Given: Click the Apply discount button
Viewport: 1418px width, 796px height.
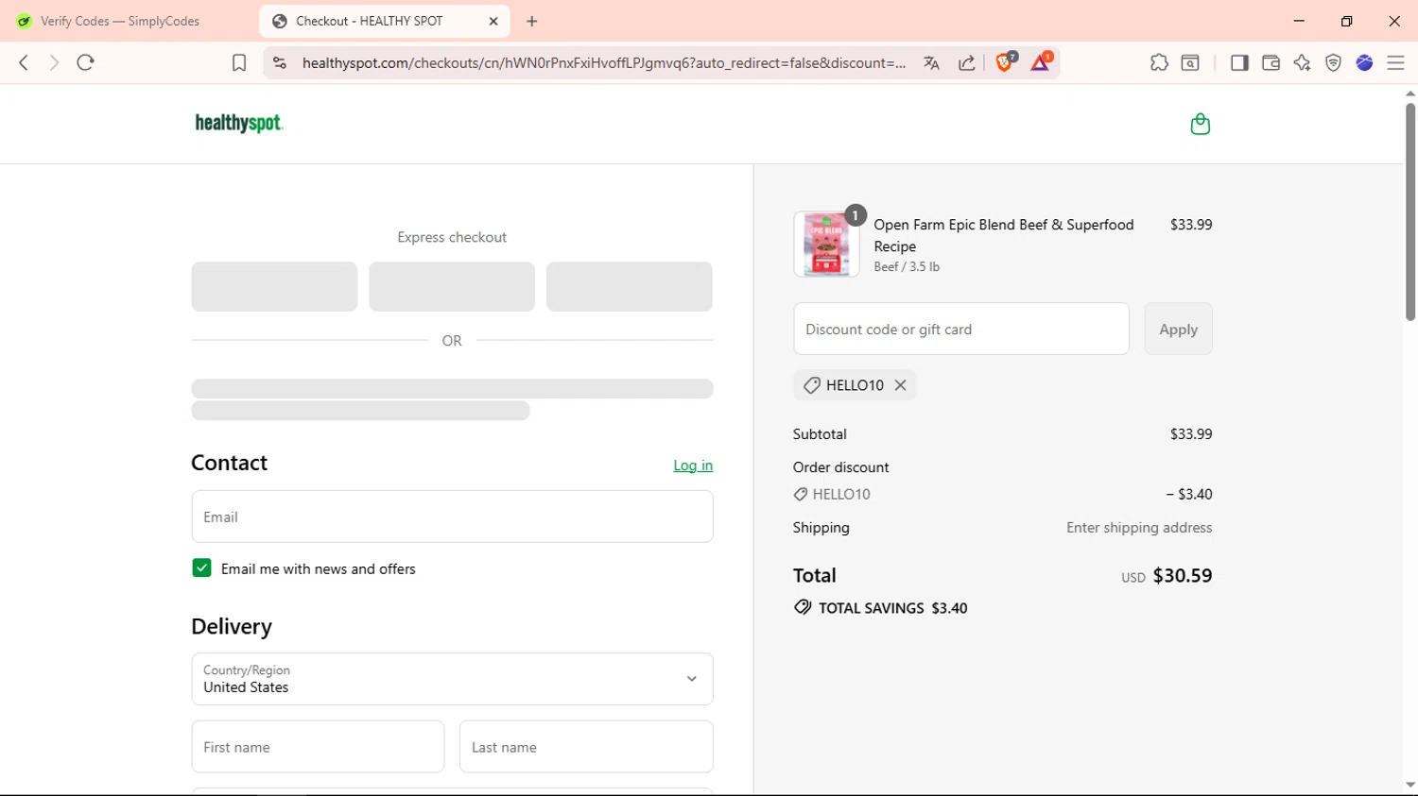Looking at the screenshot, I should click(x=1178, y=329).
